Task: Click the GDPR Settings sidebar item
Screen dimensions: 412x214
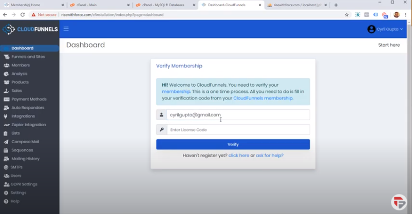Action: pos(24,184)
